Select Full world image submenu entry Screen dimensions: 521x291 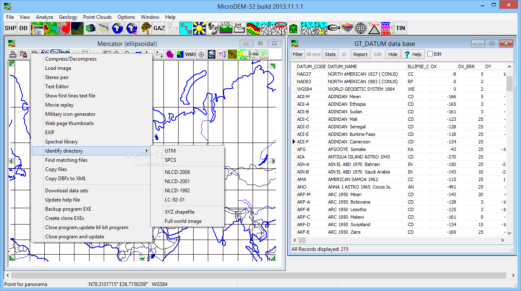click(x=187, y=221)
